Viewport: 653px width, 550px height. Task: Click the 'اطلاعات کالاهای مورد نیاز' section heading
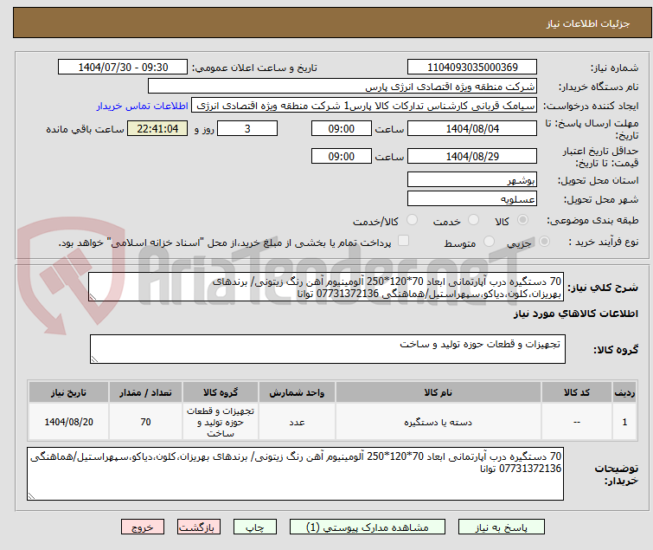pyautogui.click(x=575, y=314)
